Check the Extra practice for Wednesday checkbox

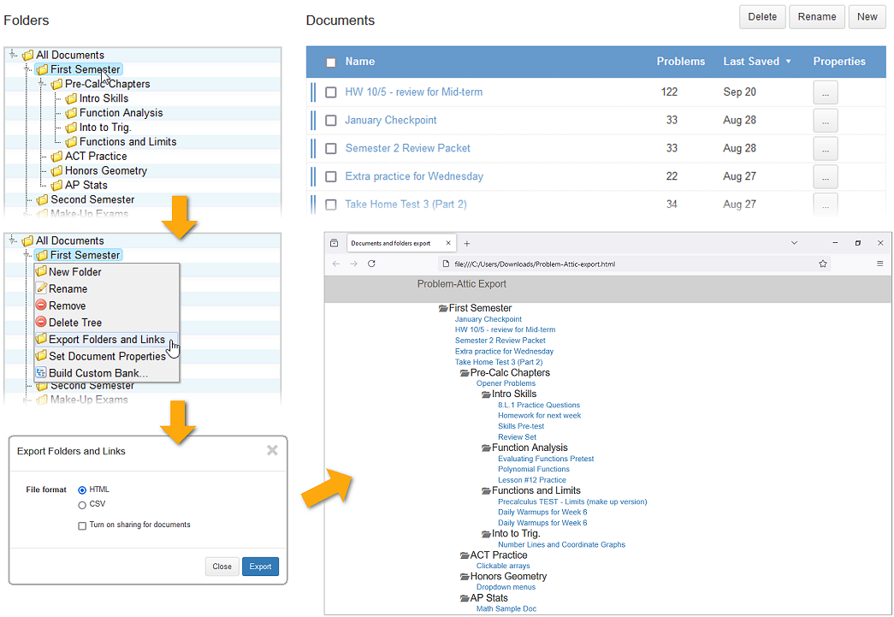click(331, 176)
